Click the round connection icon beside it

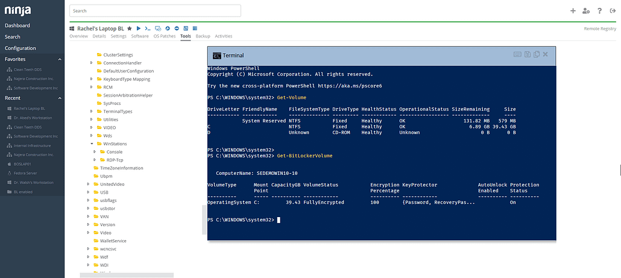coord(177,28)
